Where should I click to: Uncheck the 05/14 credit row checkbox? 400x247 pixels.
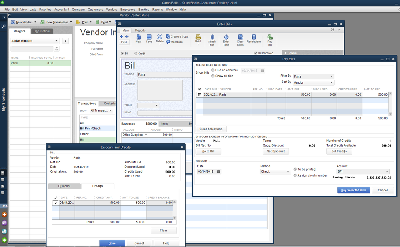(x=56, y=203)
